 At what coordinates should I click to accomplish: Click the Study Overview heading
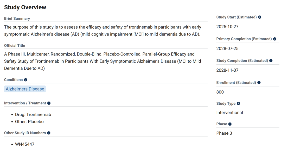[x=25, y=7]
